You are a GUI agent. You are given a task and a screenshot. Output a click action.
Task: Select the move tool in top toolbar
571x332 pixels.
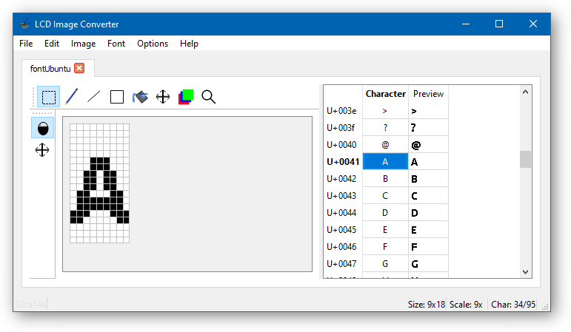pyautogui.click(x=163, y=97)
